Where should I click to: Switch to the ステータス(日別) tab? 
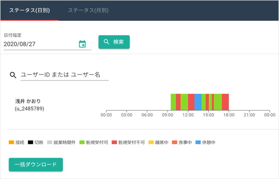pos(29,10)
